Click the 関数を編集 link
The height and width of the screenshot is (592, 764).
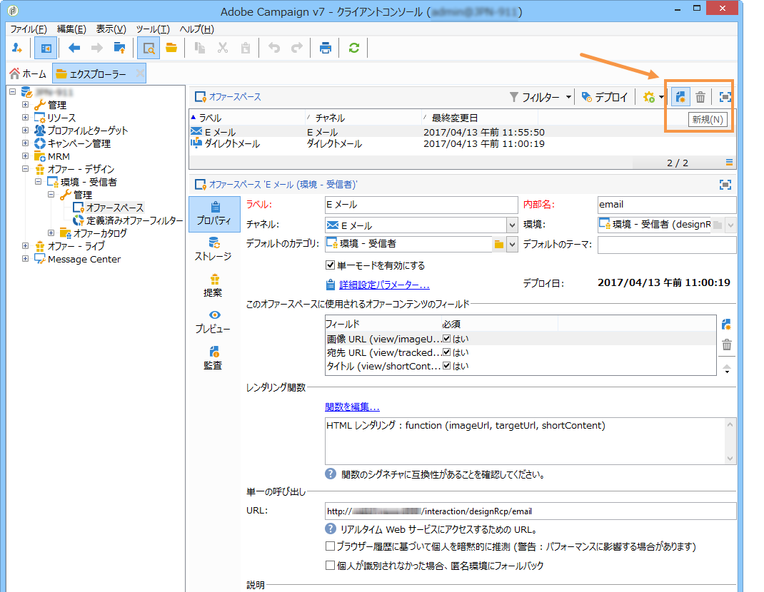coord(352,407)
